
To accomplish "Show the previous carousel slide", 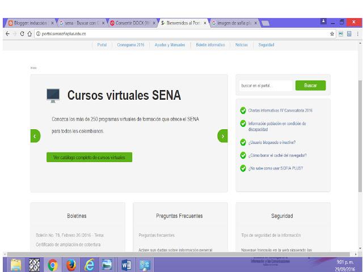I will point(35,136).
